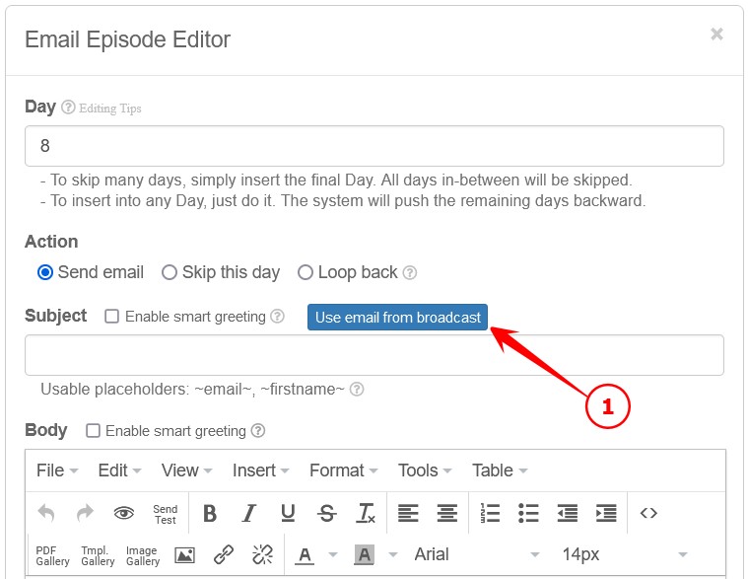Open the PDF Gallery
Image resolution: width=748 pixels, height=579 pixels.
click(52, 555)
